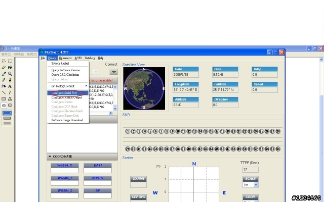Screen dimensions: 324x202
Task: Click satellite number 29 in SNR panel
Action: pyautogui.click(x=128, y=149)
